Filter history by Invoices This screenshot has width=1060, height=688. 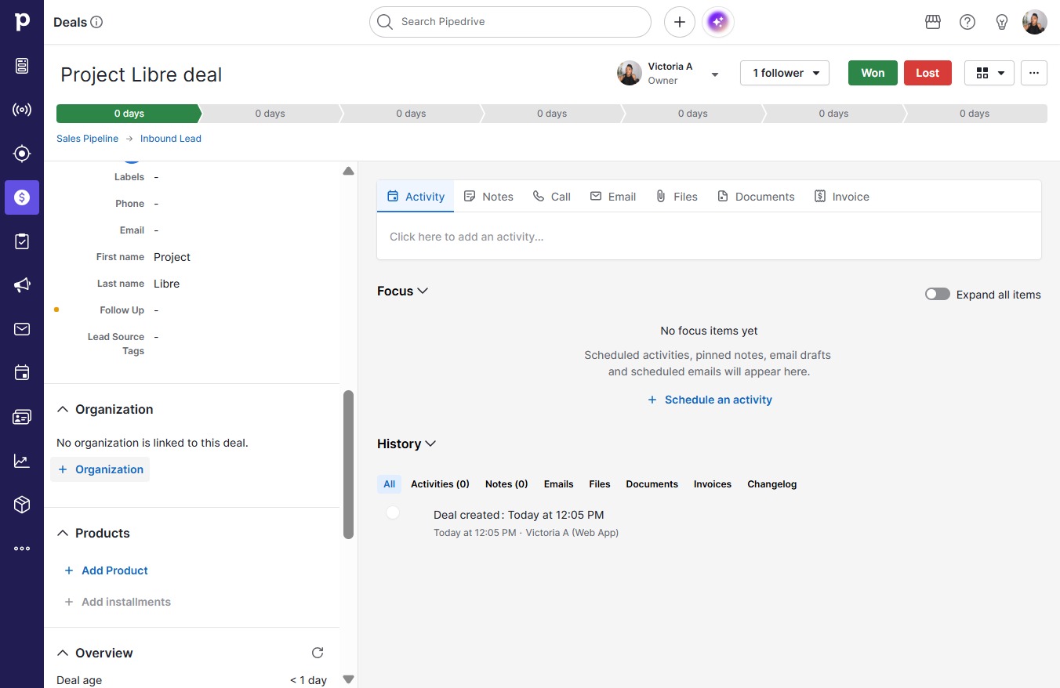(712, 484)
